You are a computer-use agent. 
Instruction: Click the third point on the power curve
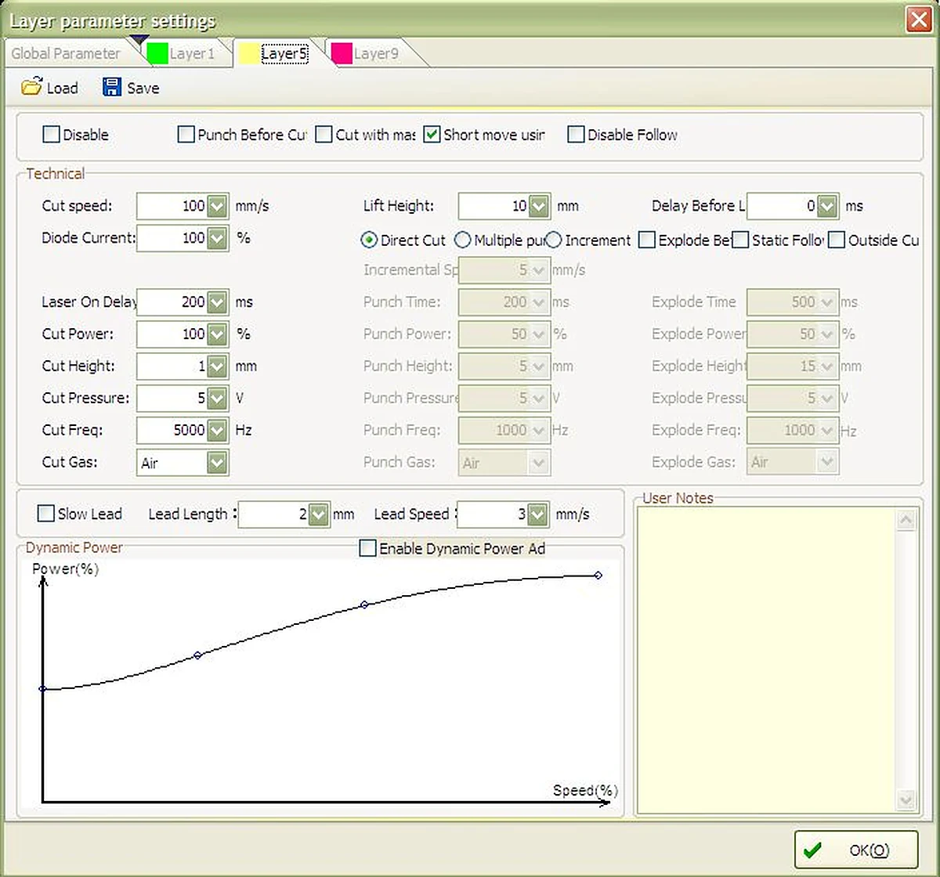[365, 605]
